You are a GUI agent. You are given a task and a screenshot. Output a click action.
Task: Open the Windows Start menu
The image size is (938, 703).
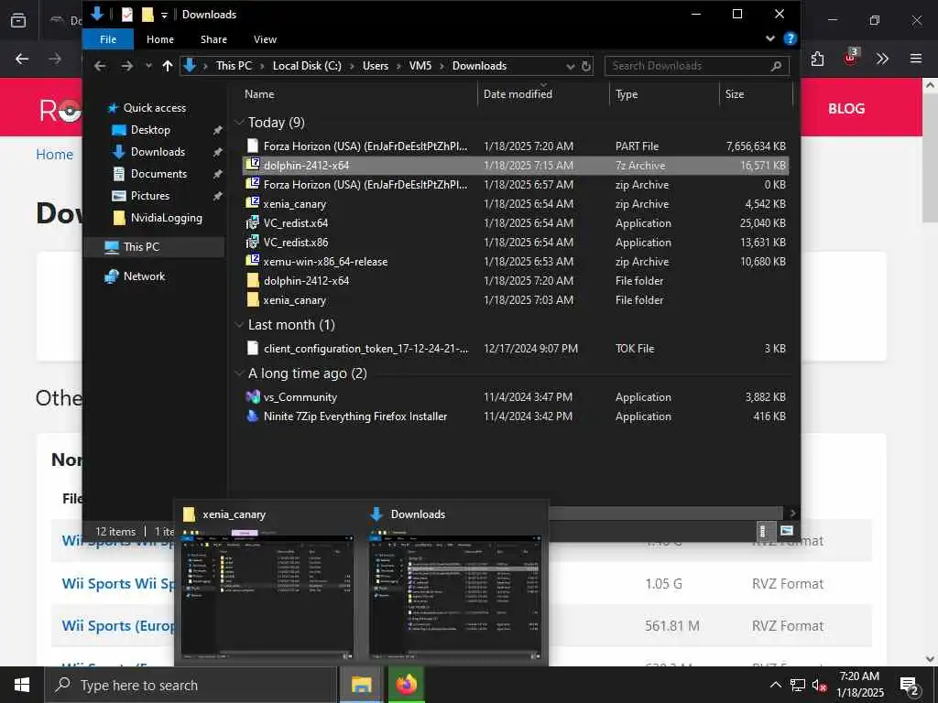click(22, 685)
